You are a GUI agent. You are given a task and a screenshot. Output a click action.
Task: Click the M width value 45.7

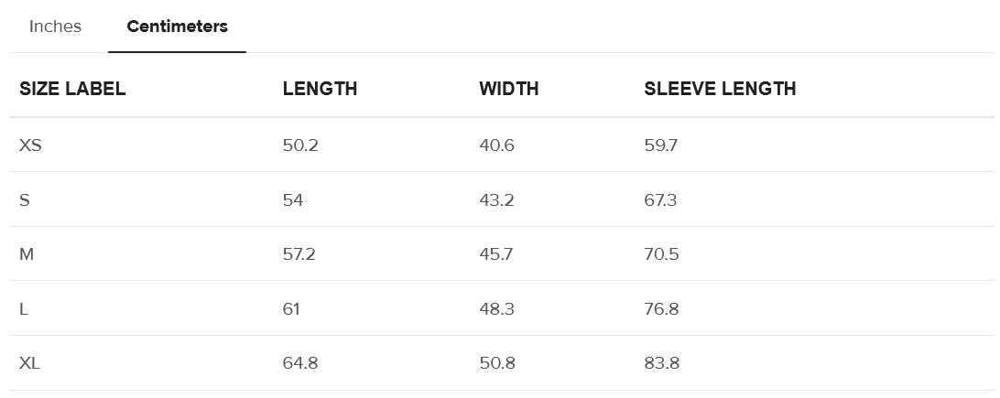tap(495, 253)
